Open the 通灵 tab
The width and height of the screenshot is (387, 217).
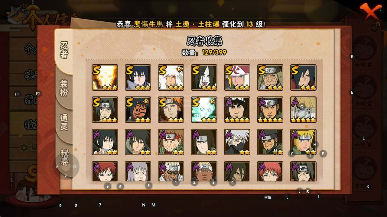[64, 123]
